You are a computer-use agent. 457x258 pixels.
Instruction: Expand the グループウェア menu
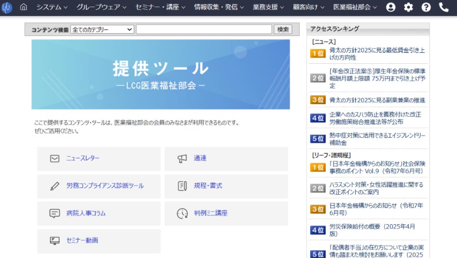pyautogui.click(x=102, y=7)
